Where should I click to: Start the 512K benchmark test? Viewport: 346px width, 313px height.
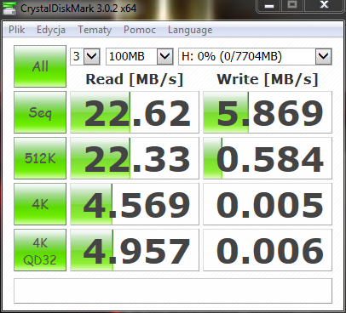40,158
